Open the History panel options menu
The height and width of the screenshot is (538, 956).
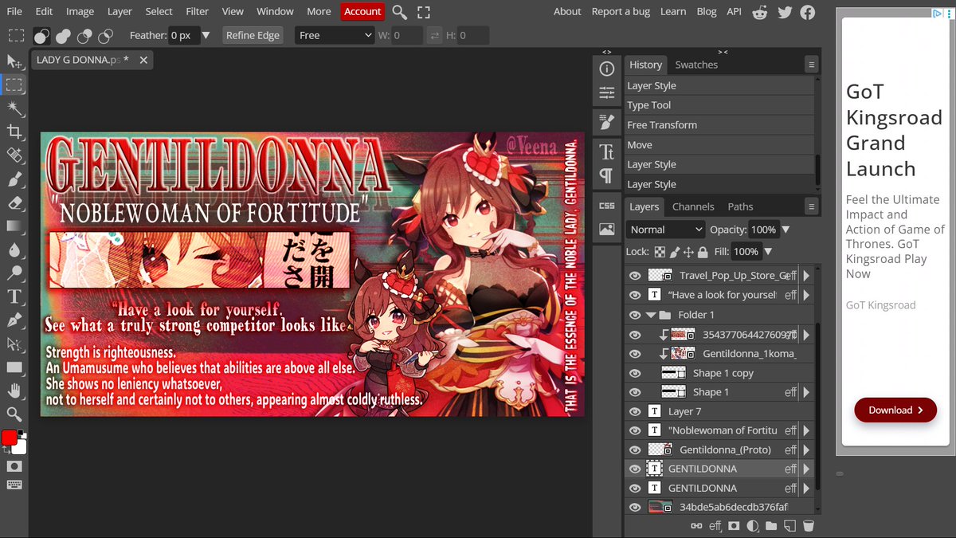click(811, 65)
